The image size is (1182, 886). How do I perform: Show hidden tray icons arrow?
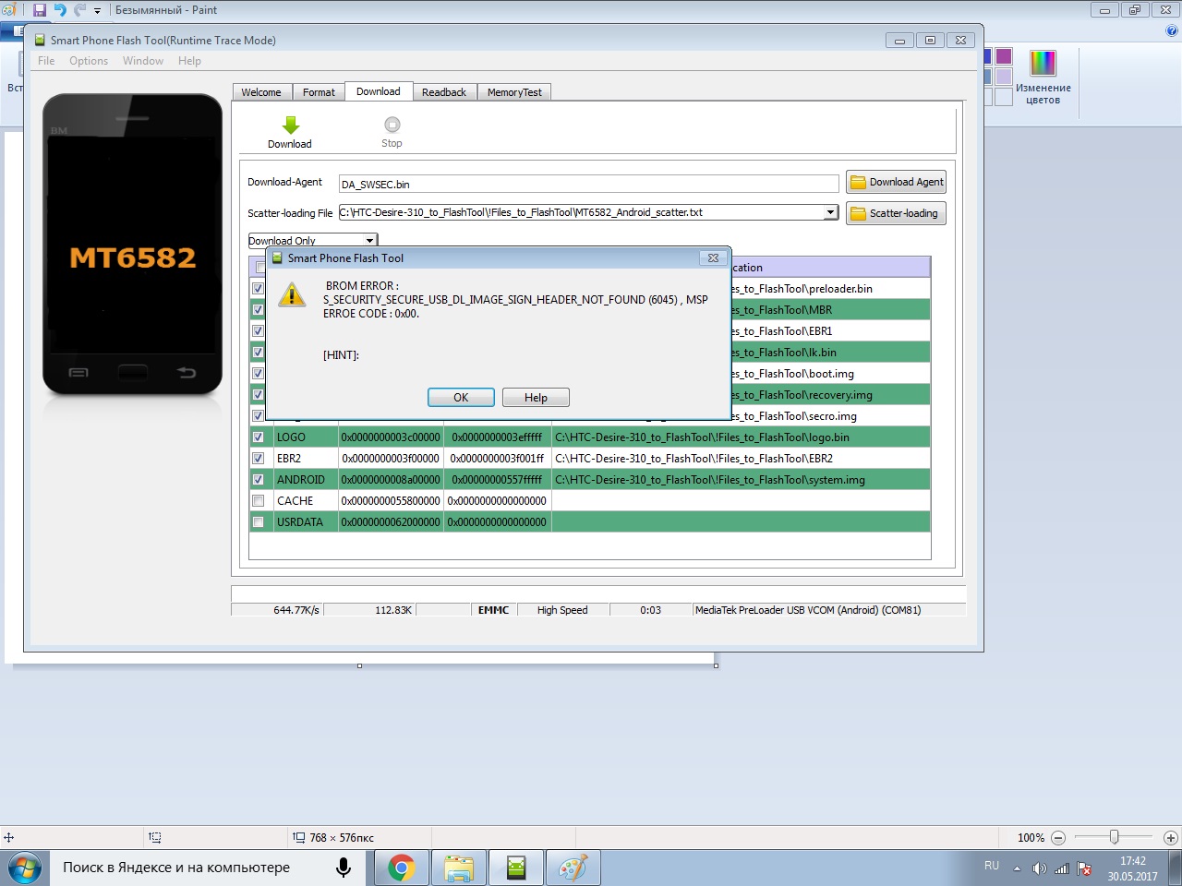coord(1017,868)
